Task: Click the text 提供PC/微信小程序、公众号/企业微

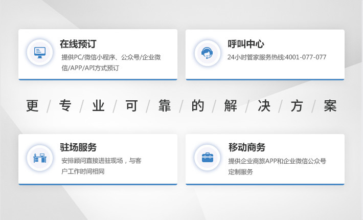Action: 111,57
